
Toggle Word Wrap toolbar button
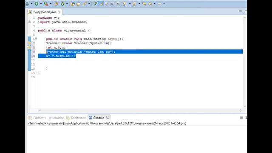107,4
